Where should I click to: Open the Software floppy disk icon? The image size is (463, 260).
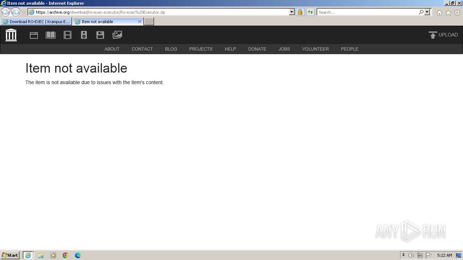tap(100, 35)
